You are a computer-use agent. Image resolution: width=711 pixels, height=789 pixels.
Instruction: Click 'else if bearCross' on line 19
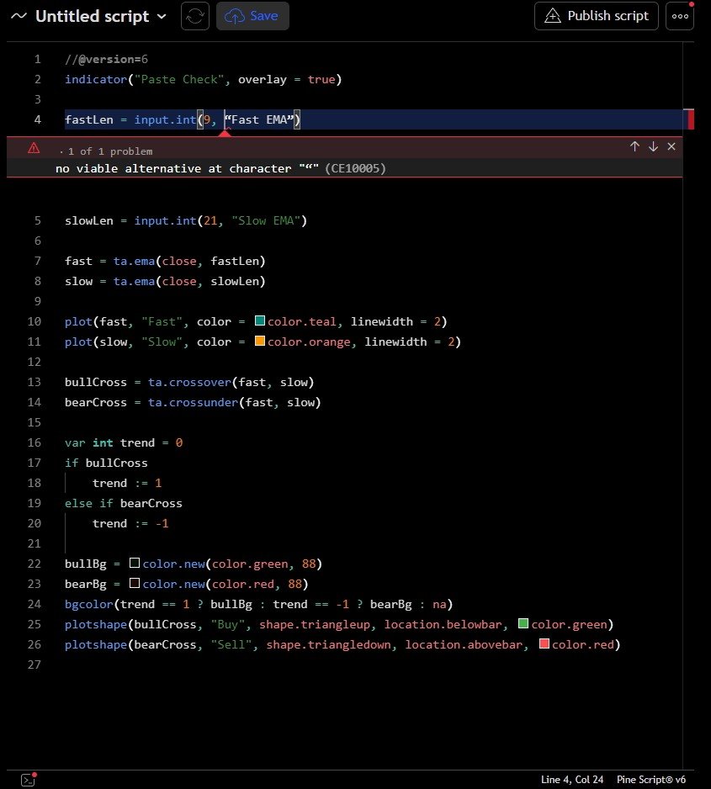124,503
